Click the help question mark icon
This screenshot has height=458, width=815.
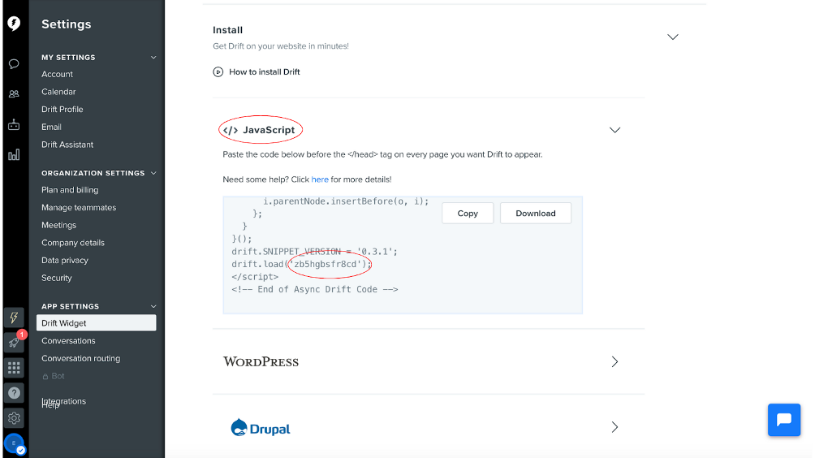14,393
